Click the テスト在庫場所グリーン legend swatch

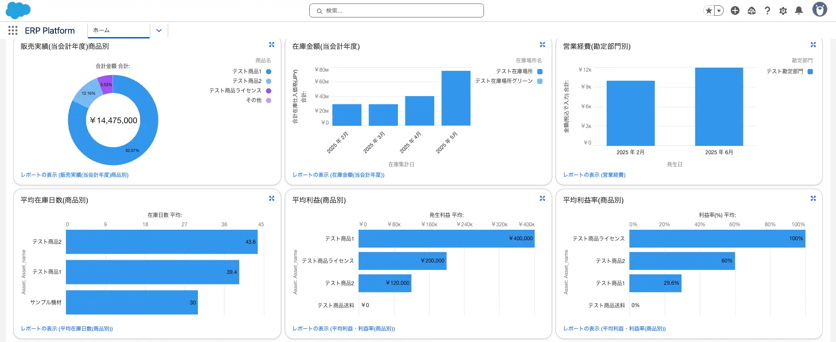(x=540, y=81)
